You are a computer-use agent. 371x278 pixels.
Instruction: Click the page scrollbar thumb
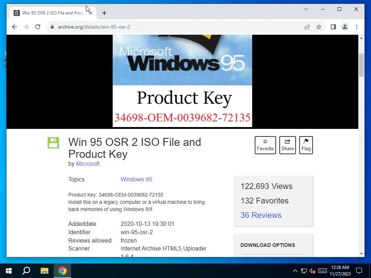click(361, 65)
